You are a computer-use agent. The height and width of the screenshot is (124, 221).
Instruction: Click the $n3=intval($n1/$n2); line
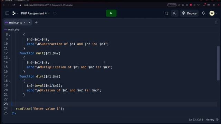coord(45,86)
